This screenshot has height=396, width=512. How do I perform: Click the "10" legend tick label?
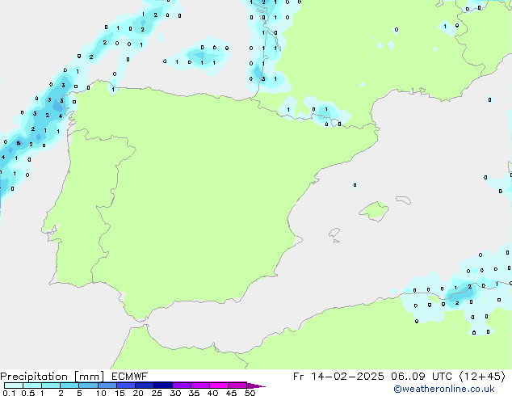point(101,393)
